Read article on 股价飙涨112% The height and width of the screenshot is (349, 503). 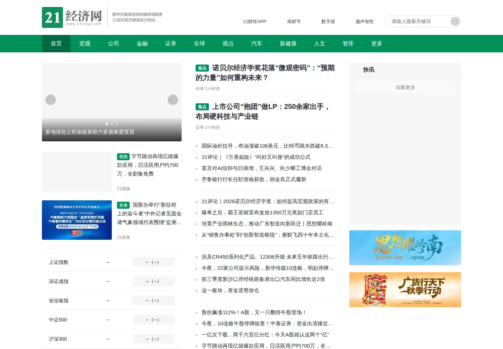(254, 312)
